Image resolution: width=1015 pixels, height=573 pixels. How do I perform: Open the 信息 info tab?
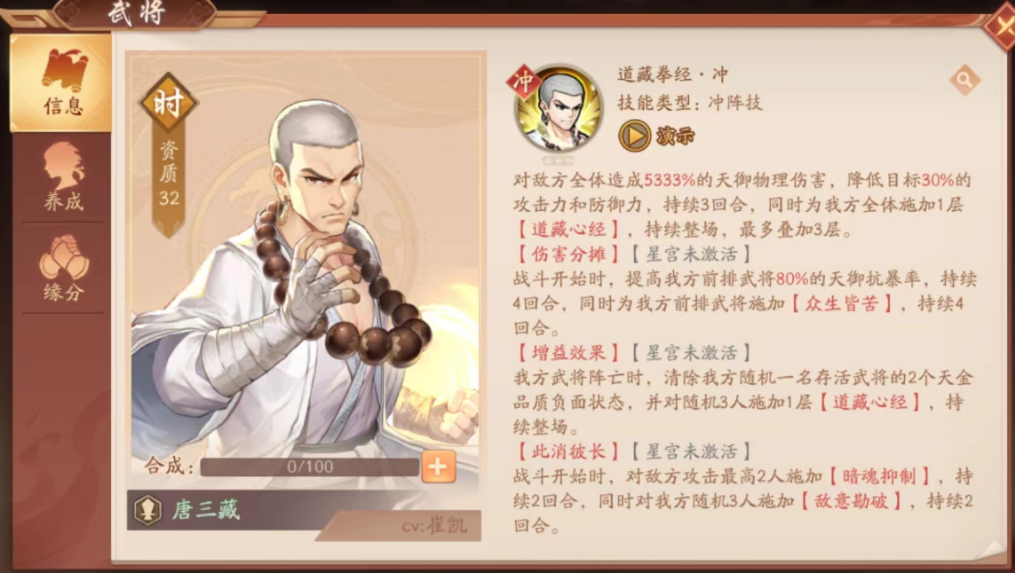pyautogui.click(x=61, y=82)
